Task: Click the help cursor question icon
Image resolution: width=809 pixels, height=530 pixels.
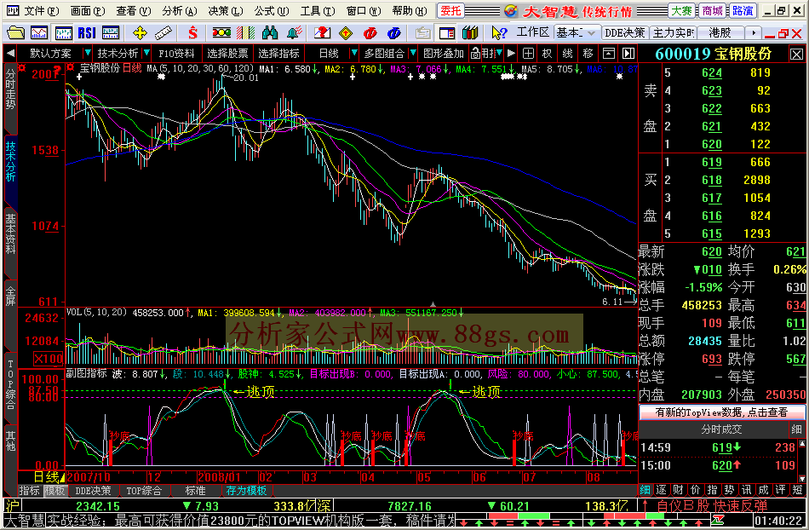Action: (499, 33)
